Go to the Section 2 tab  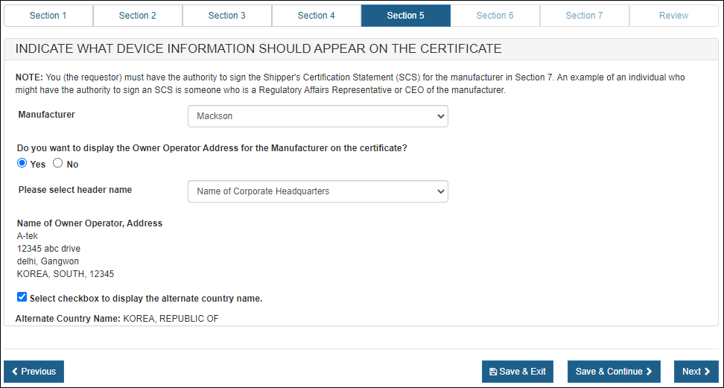[x=138, y=16]
